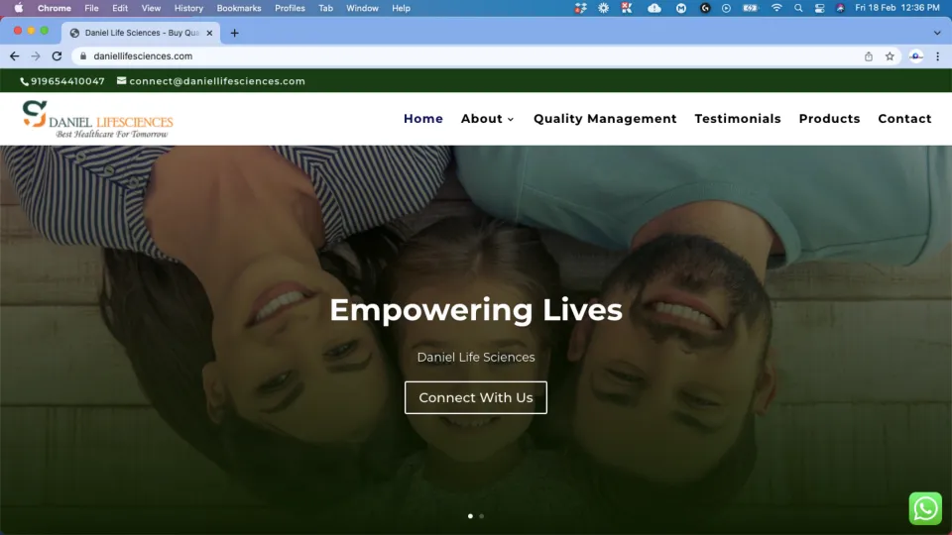Open a new tab with the plus icon

(x=234, y=33)
